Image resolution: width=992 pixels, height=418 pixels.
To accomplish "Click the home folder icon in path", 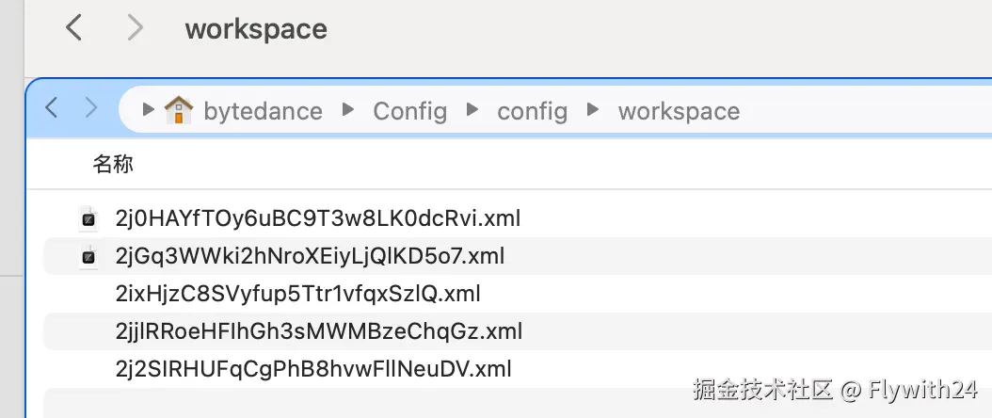I will [x=178, y=111].
